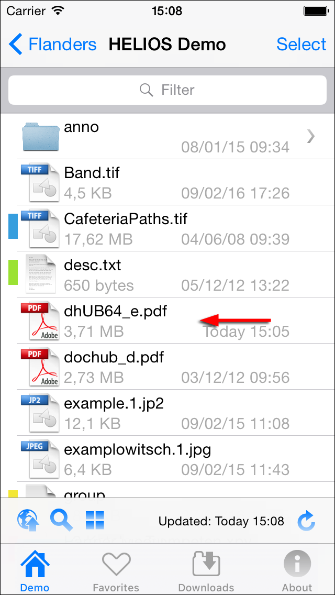Tap the globe upload icon in toolbar
Viewport: 335px width, 595px height.
tap(28, 520)
